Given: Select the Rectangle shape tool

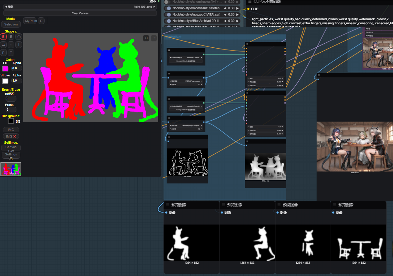Looking at the screenshot, I should click(x=4, y=45).
